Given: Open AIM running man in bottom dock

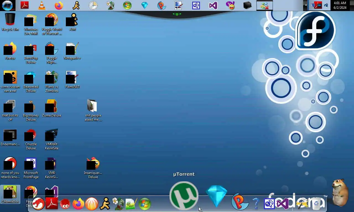Looking at the screenshot, I should [105, 204].
